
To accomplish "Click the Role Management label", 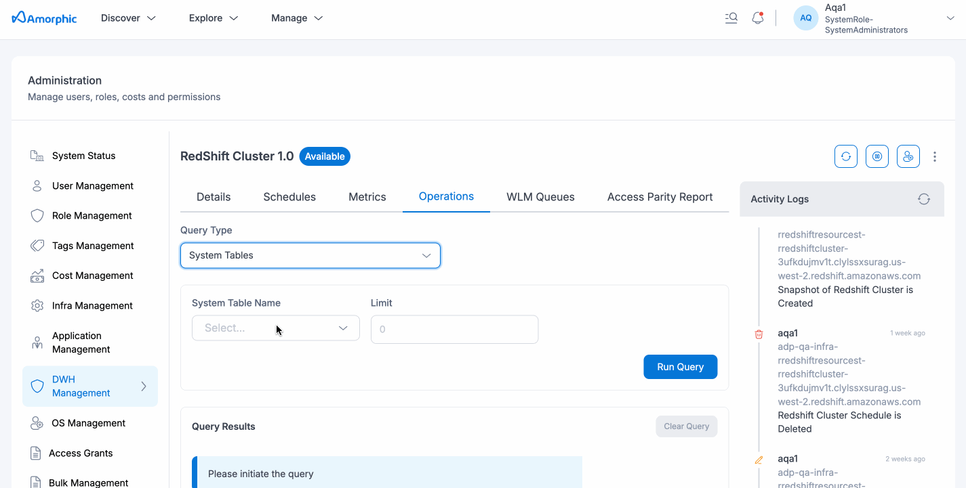I will (x=92, y=215).
